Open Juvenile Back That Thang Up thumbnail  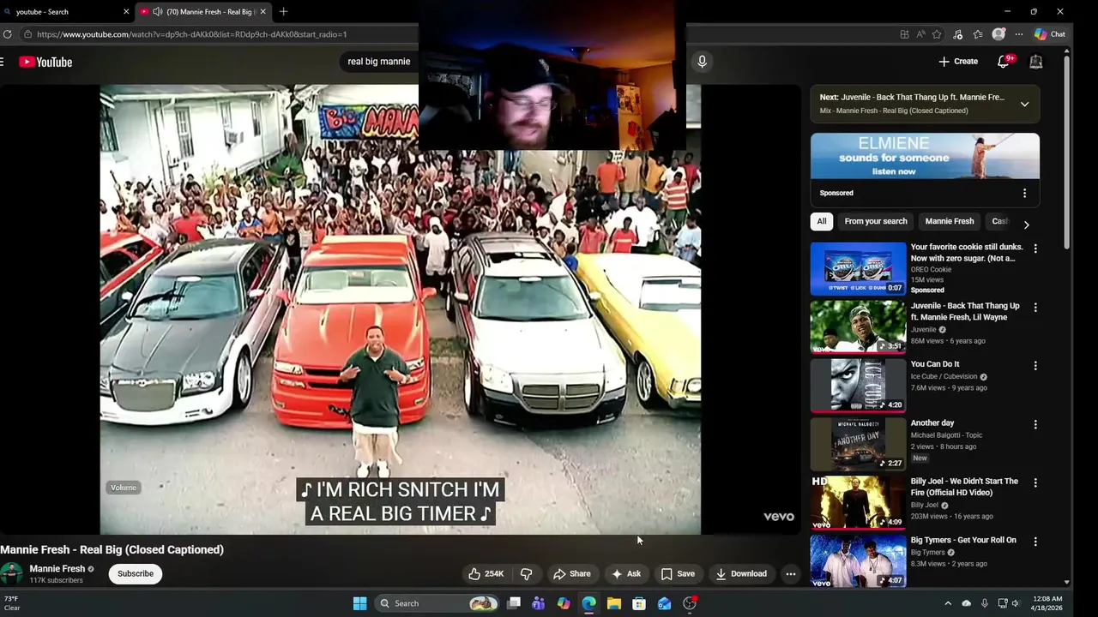click(x=858, y=326)
